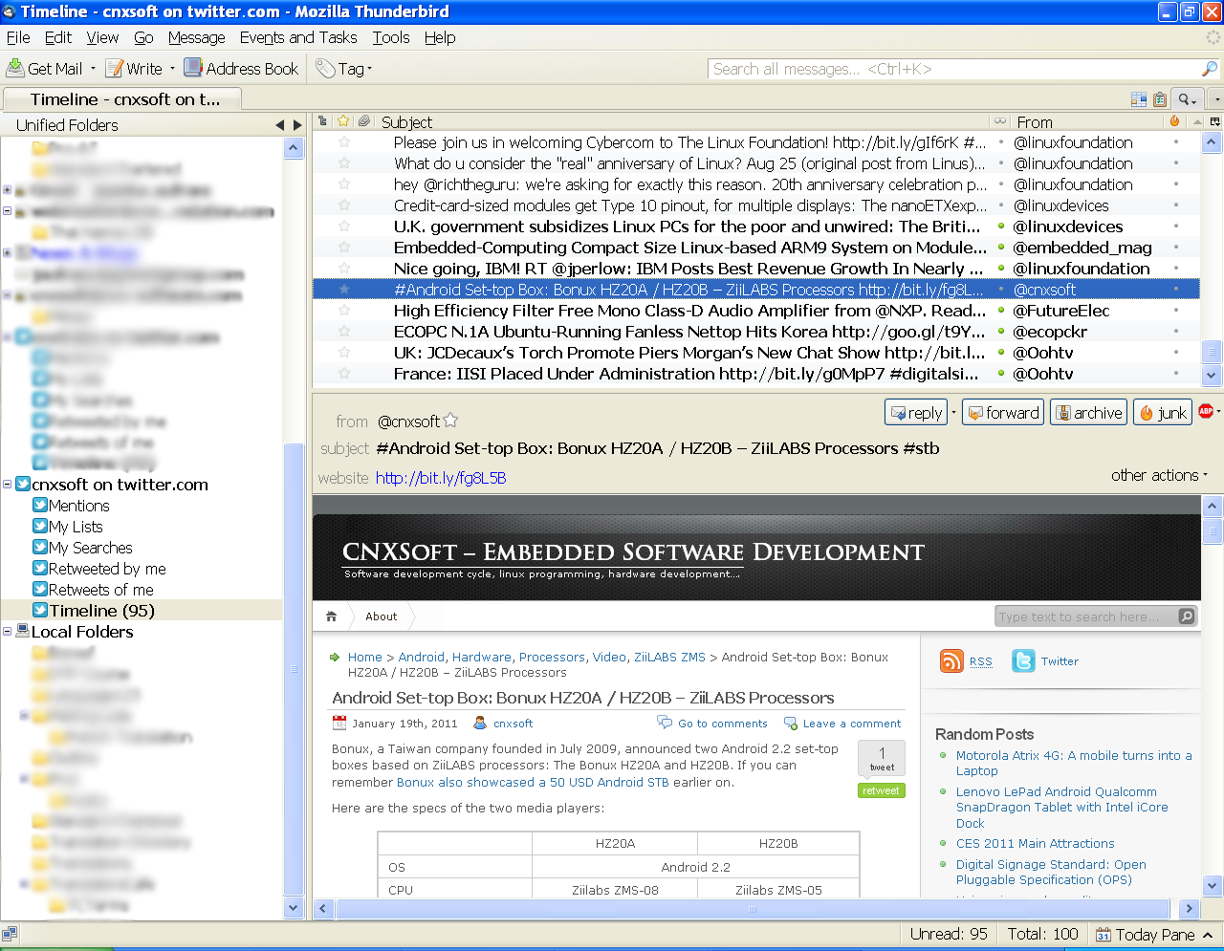The width and height of the screenshot is (1224, 951).
Task: Sort by attachment column header
Action: 364,121
